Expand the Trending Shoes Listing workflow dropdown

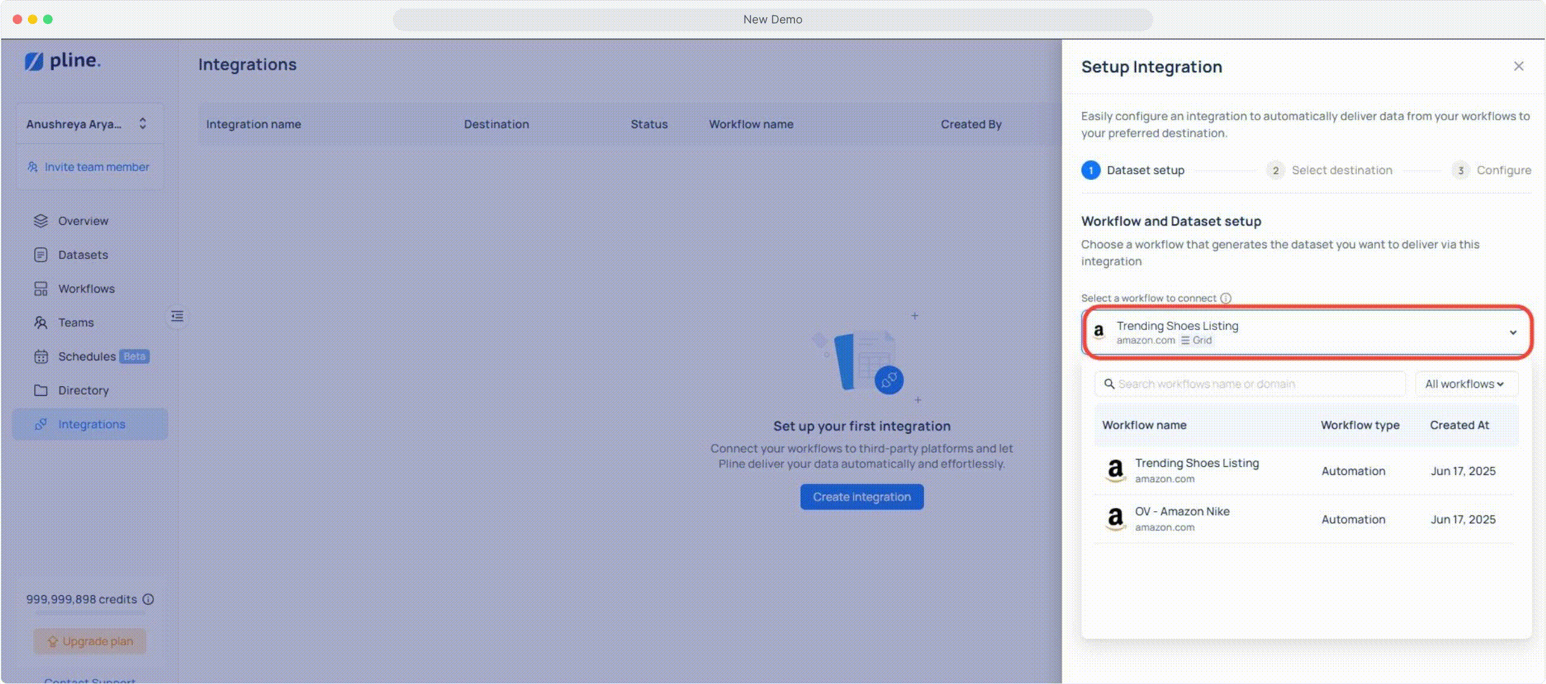pos(1512,332)
